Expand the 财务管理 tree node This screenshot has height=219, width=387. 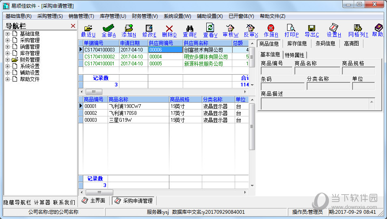click(8, 60)
